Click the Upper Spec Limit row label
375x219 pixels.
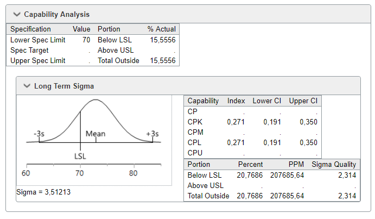point(37,60)
